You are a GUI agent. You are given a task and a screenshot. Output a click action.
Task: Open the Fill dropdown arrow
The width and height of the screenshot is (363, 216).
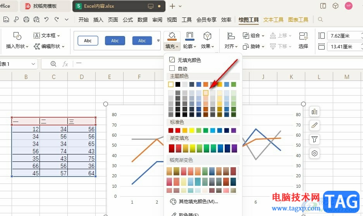click(177, 47)
